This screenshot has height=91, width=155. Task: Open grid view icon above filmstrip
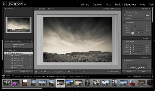(13, 77)
